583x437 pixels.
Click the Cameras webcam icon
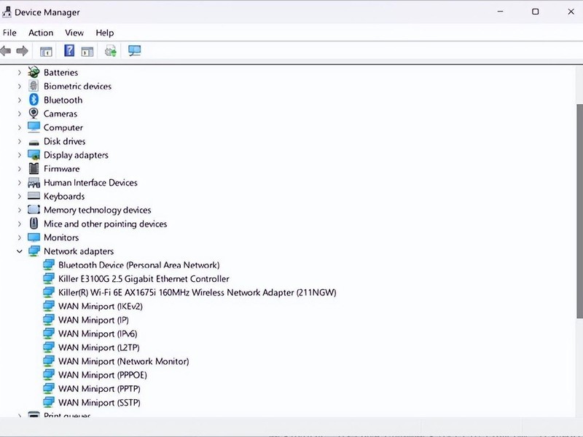tap(34, 114)
